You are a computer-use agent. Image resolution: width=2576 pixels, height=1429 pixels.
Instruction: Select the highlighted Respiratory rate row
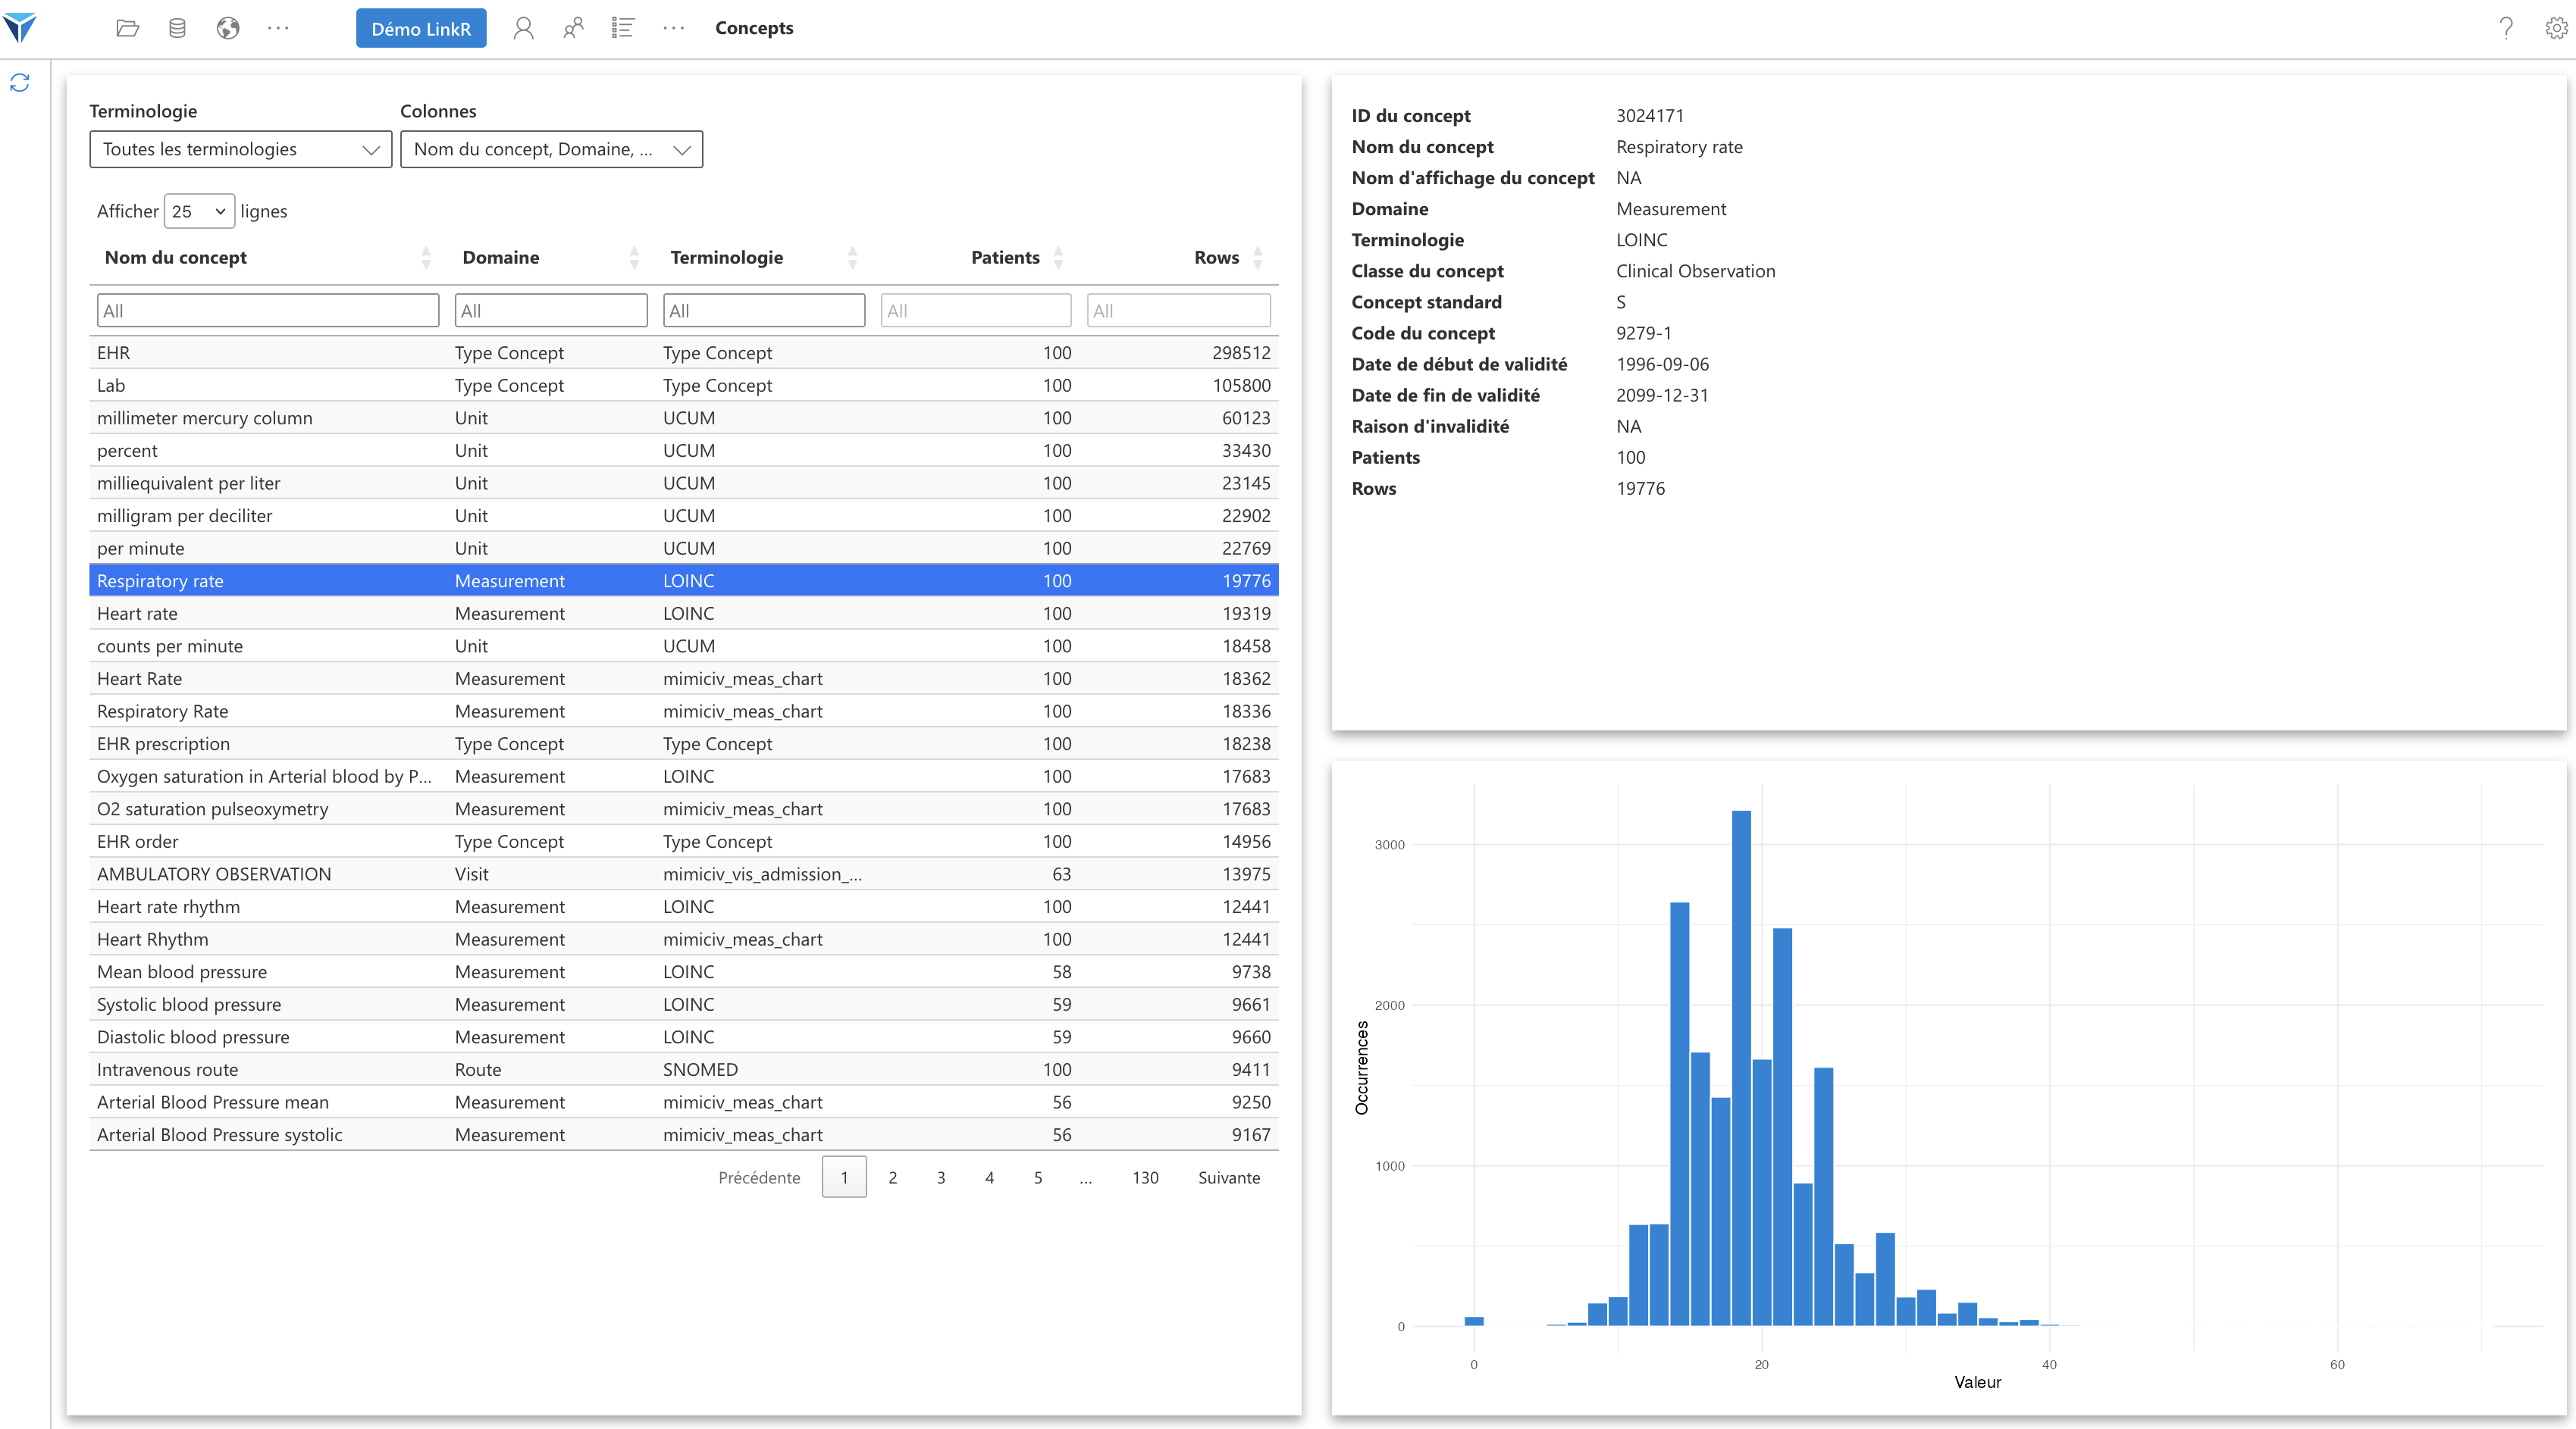click(x=684, y=580)
